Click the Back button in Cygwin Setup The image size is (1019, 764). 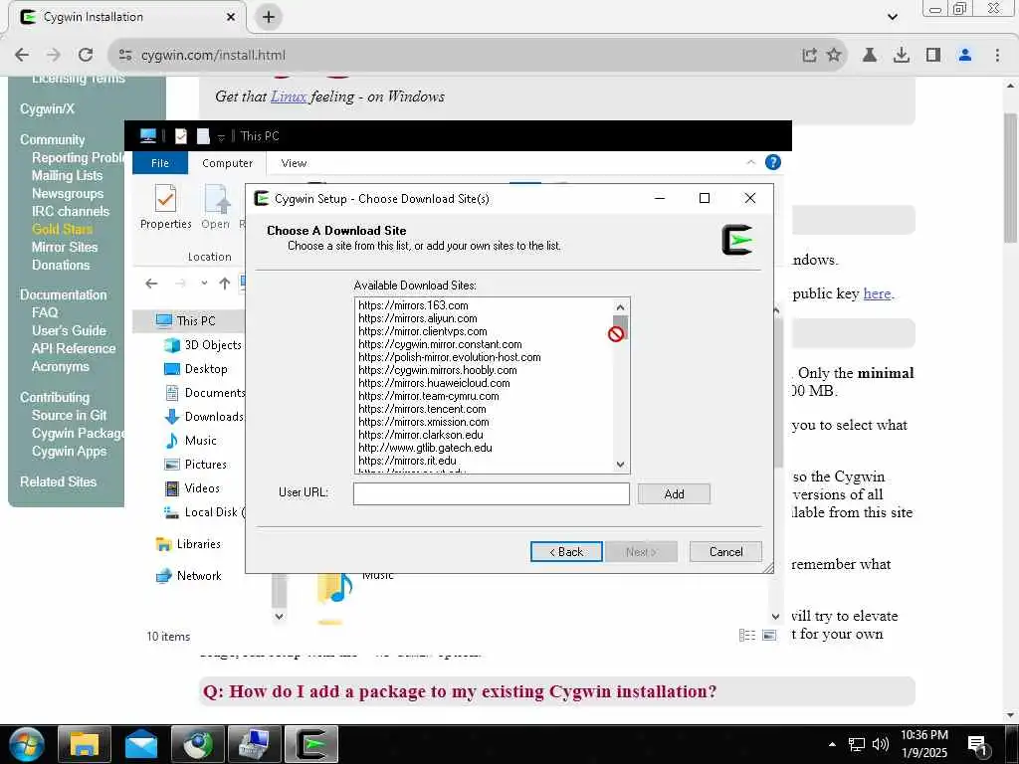coord(566,551)
